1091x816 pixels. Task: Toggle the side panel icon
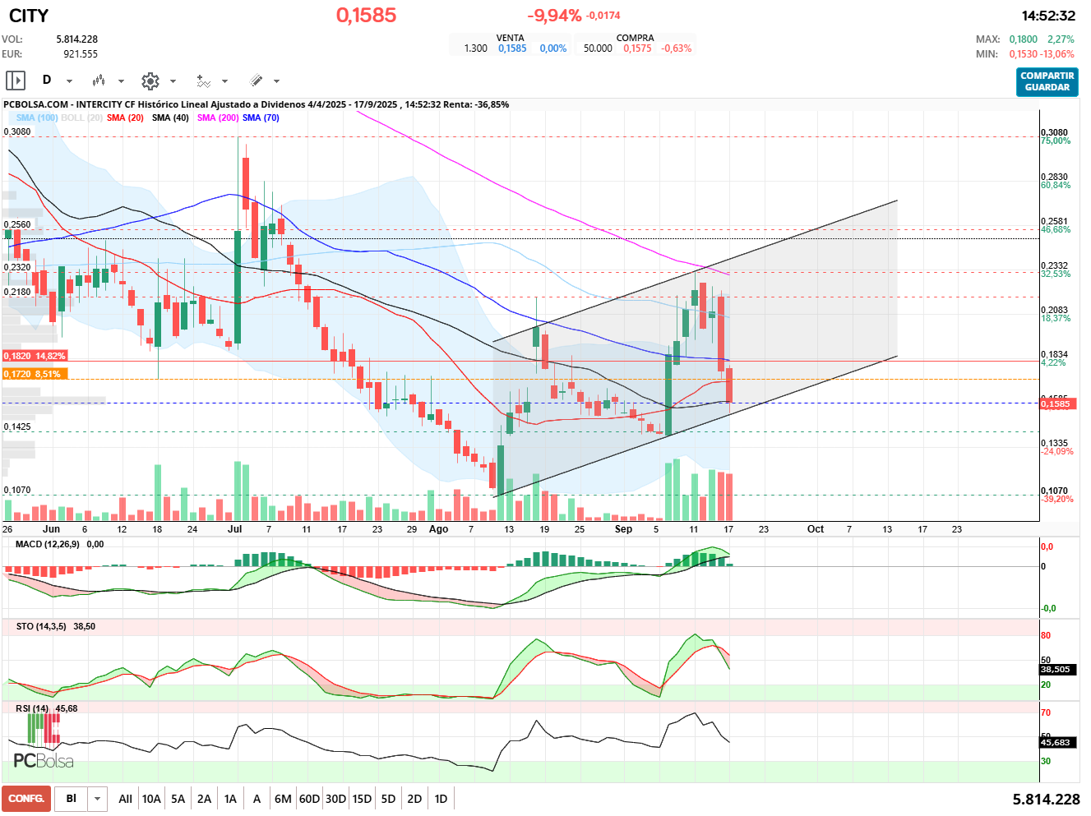(x=16, y=81)
